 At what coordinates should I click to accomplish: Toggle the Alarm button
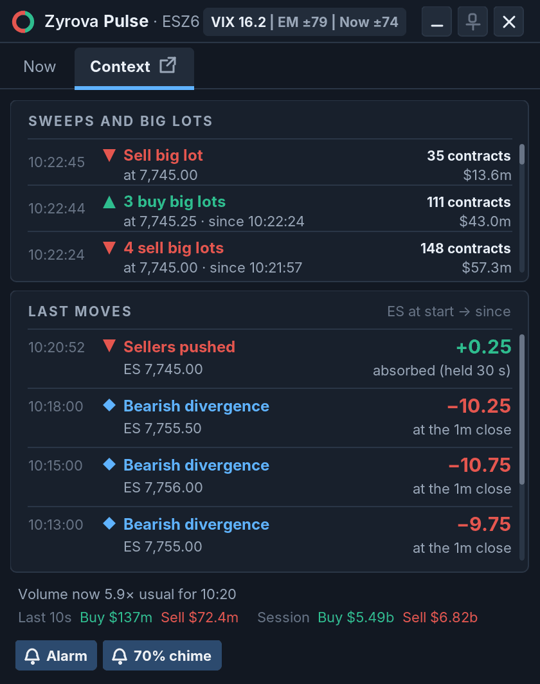57,655
